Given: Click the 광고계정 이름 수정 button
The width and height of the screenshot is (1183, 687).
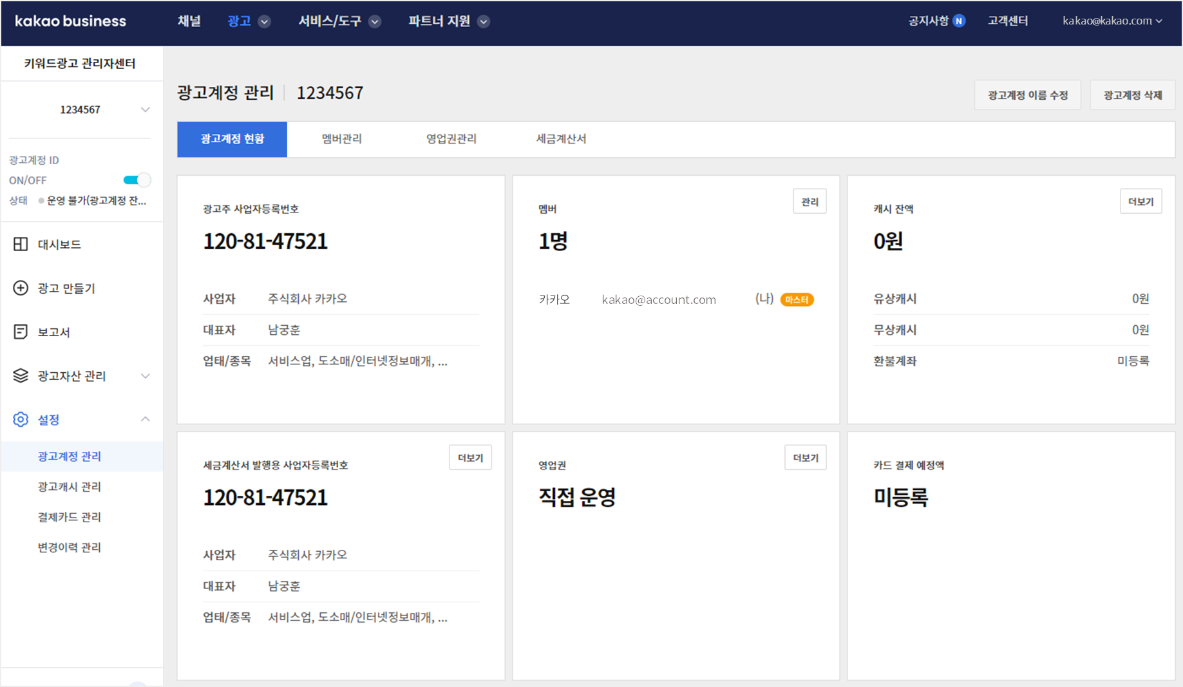Looking at the screenshot, I should tap(1028, 95).
